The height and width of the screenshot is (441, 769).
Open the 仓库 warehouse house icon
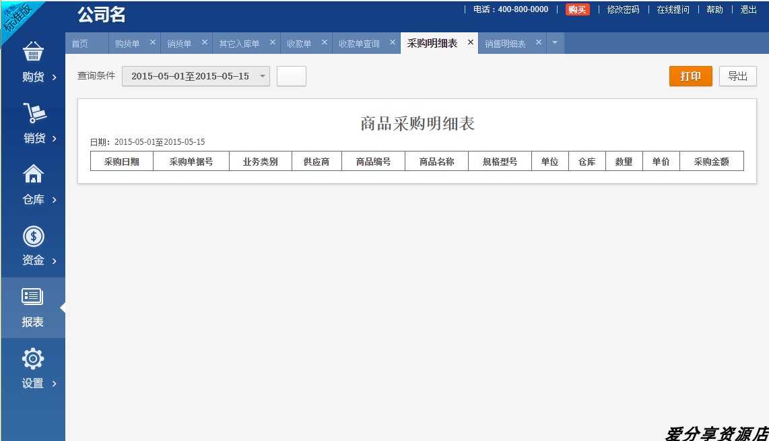tap(33, 174)
